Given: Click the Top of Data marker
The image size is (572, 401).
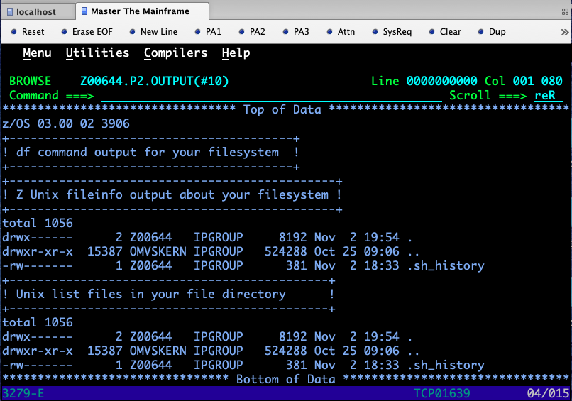Looking at the screenshot, I should tap(282, 109).
